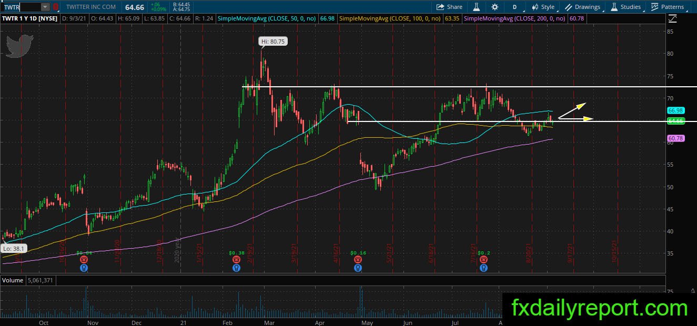Click the lightbulb icon below $0.38 earnings

click(x=237, y=268)
